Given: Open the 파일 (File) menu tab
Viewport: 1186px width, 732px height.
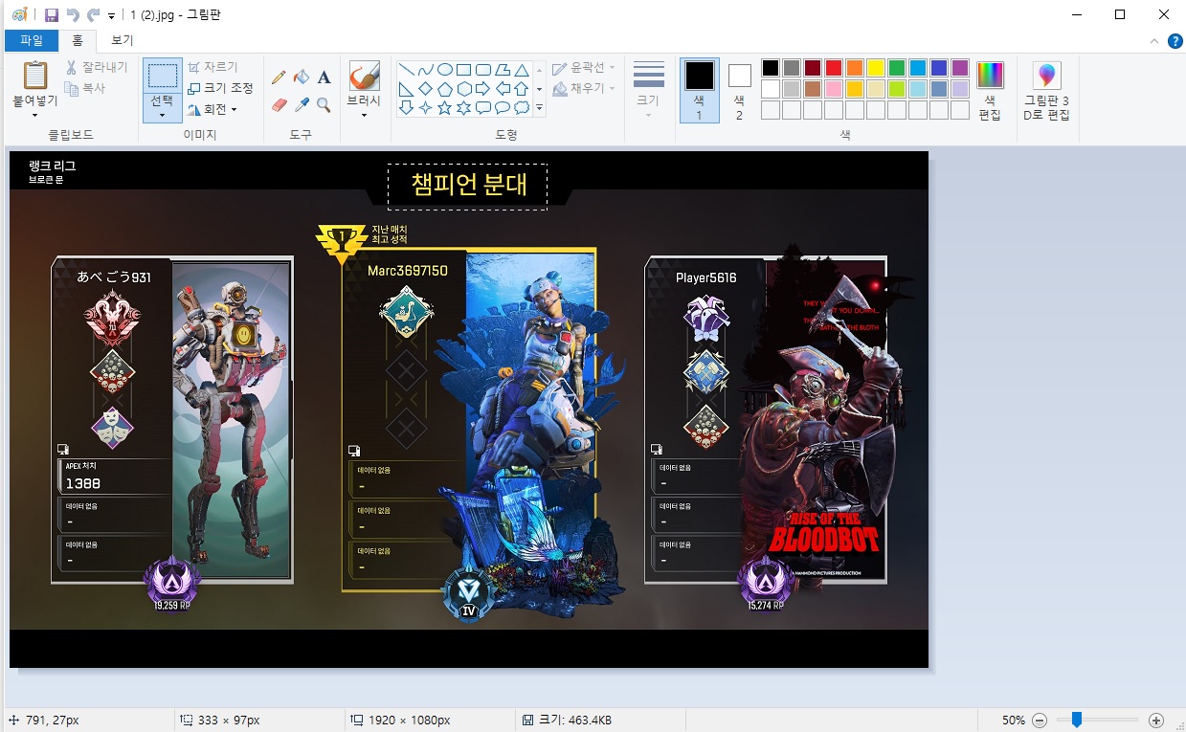Looking at the screenshot, I should 32,40.
